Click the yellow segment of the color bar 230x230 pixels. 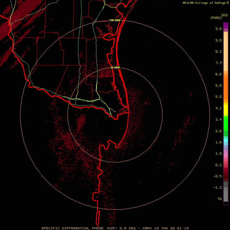pos(226,109)
